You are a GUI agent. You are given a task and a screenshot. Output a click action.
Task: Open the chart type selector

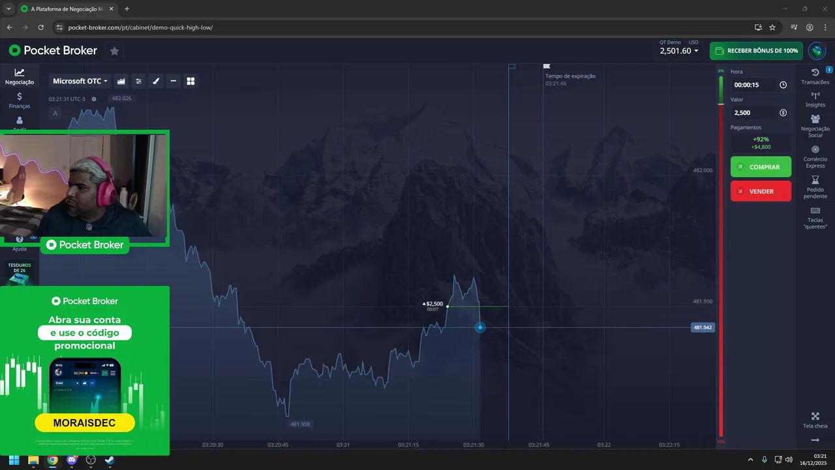(121, 81)
